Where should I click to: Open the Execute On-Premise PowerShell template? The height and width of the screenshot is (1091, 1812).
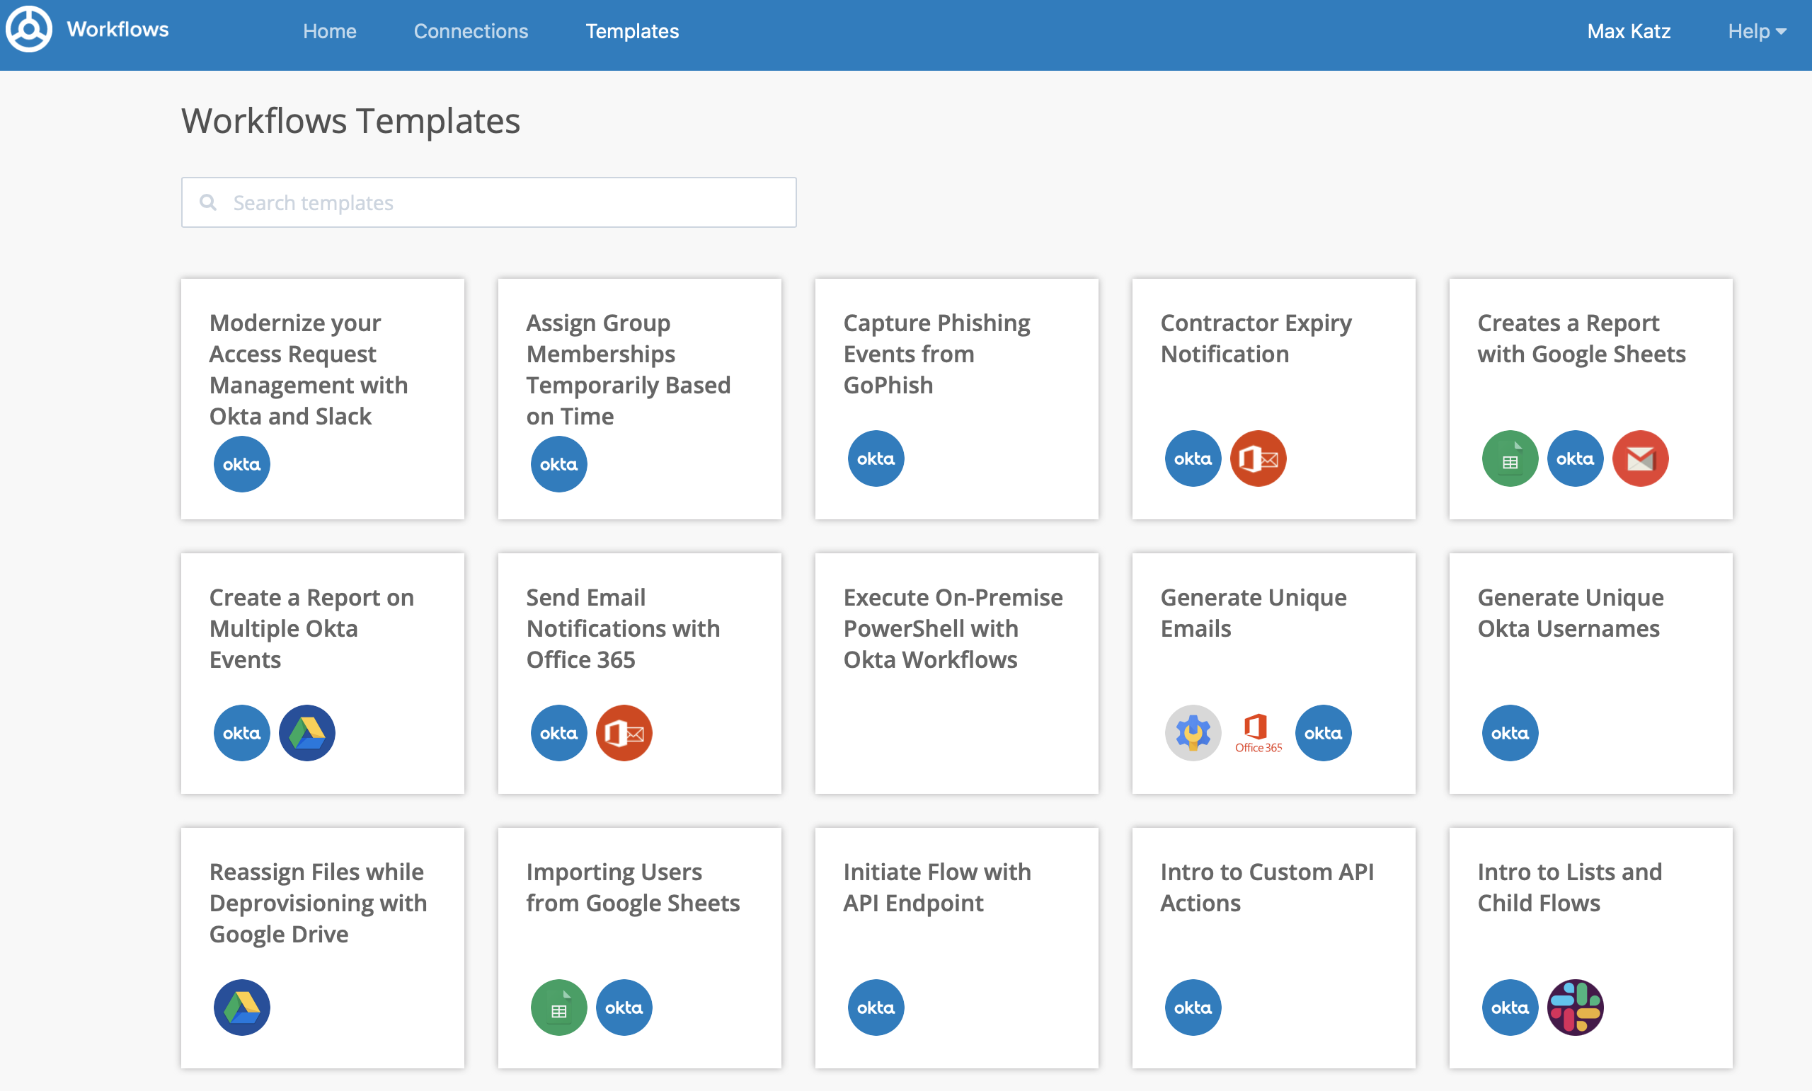point(953,628)
